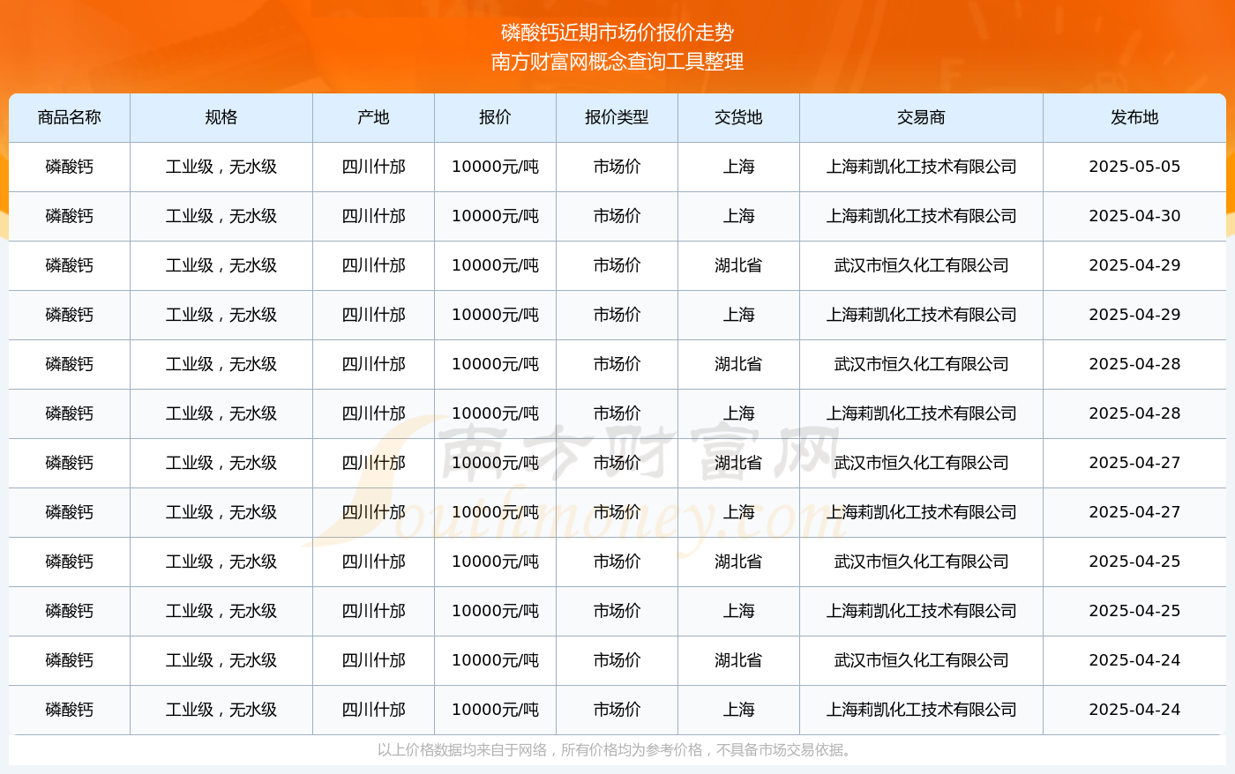Click 市场价 in the 2025-04-30 row
Viewport: 1235px width, 774px height.
click(617, 216)
